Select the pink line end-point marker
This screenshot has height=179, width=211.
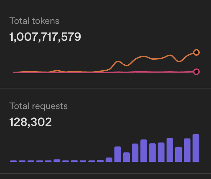(x=196, y=72)
